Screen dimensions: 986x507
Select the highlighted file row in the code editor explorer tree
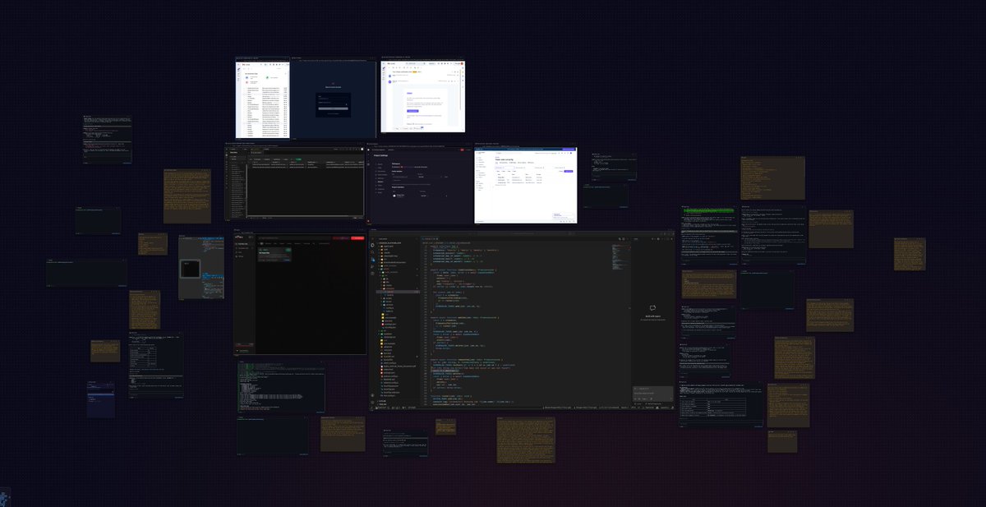(x=399, y=293)
